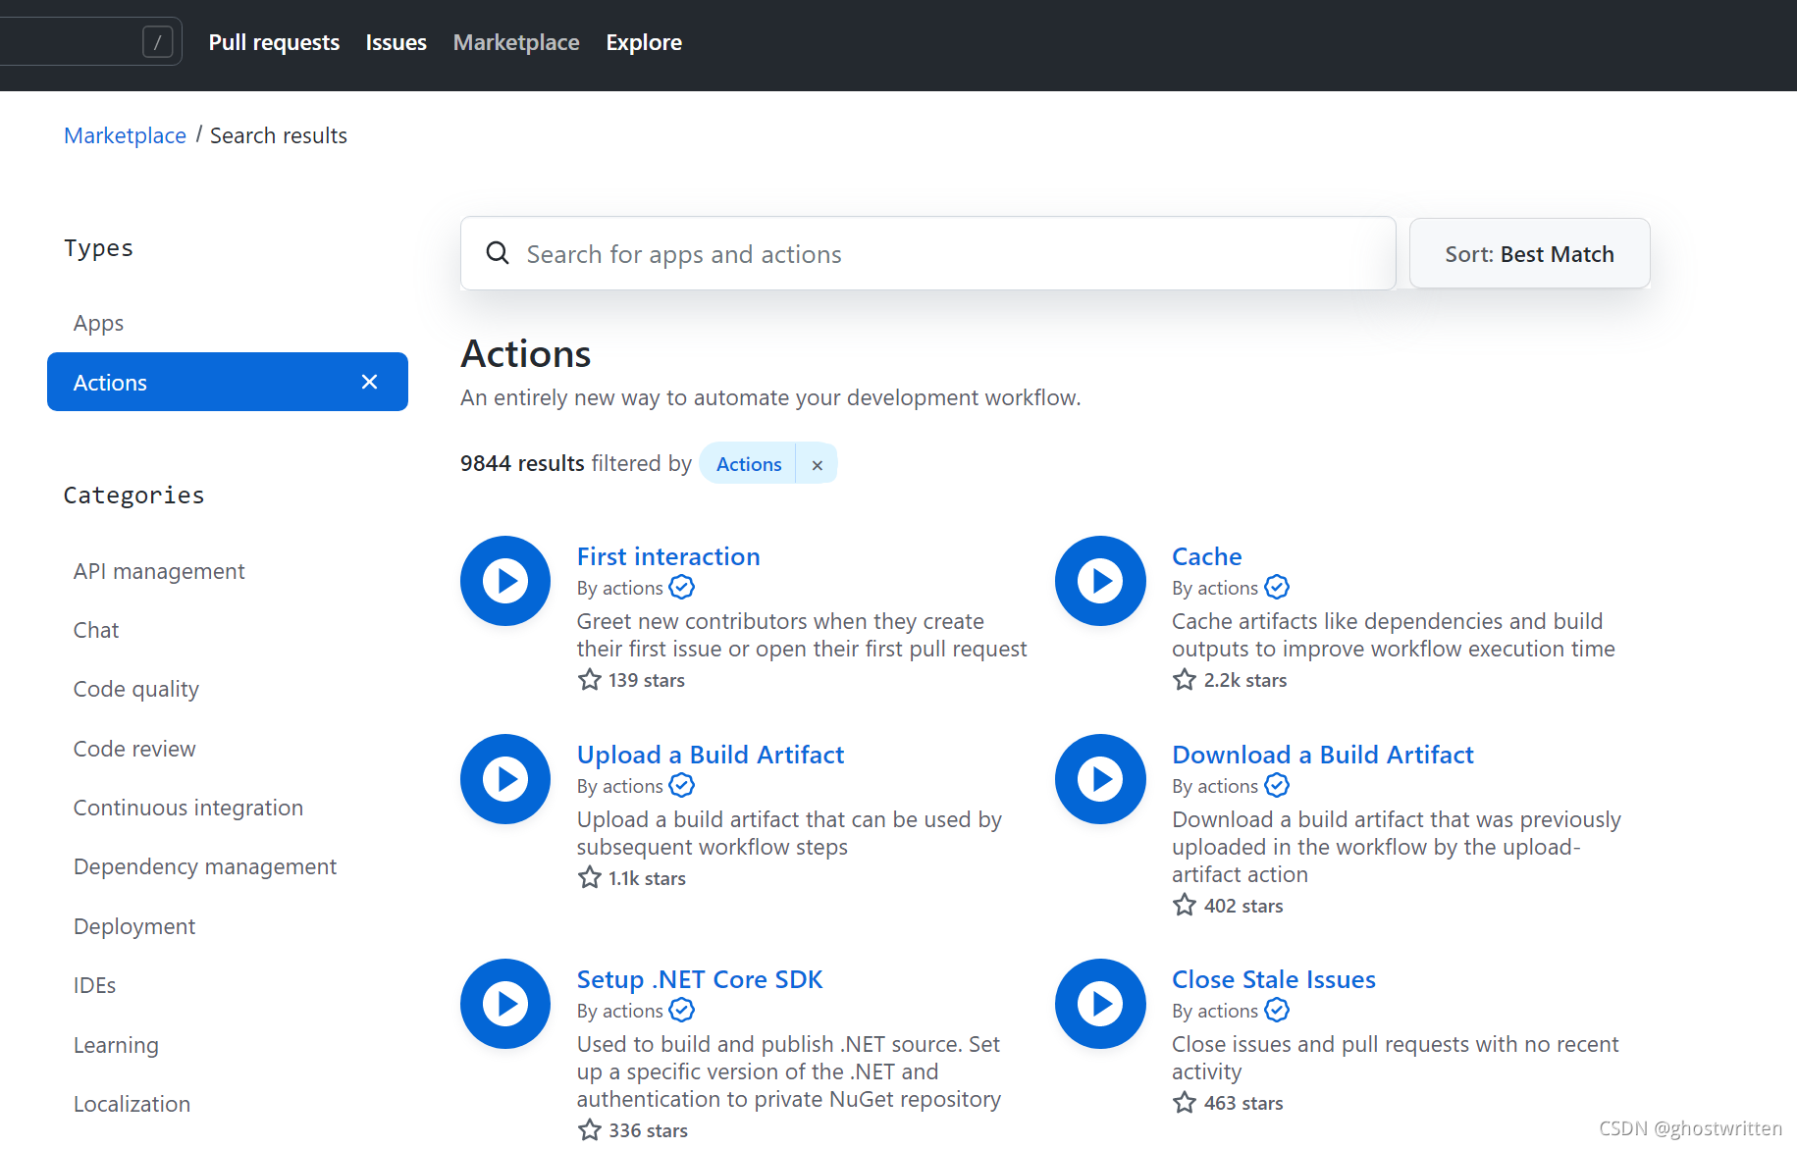Open the Sort: Best Match dropdown

(x=1529, y=253)
